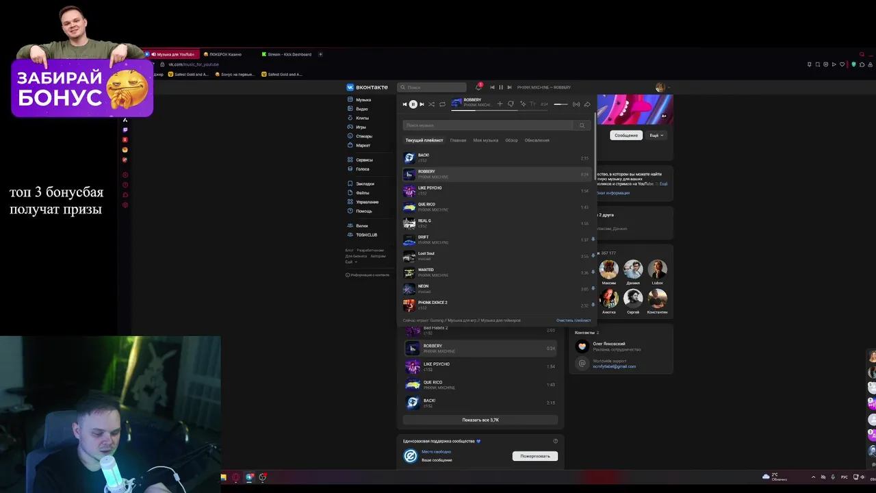This screenshot has height=493, width=876.
Task: Open TOSHICLUB community in sidebar
Action: (363, 235)
